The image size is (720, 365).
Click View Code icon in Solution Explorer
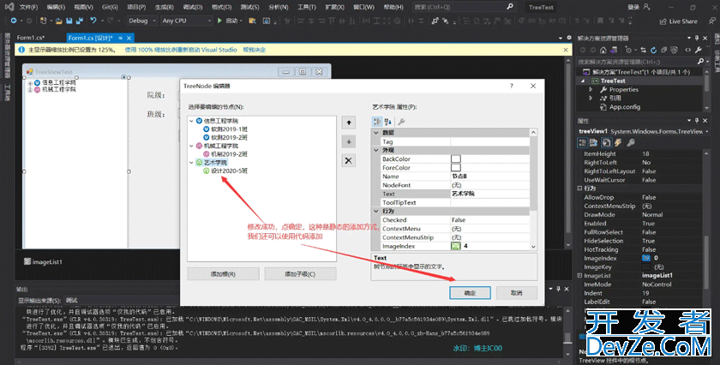(687, 50)
